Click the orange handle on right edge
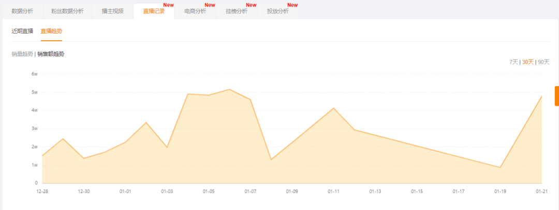This screenshot has width=559, height=210. 556,96
